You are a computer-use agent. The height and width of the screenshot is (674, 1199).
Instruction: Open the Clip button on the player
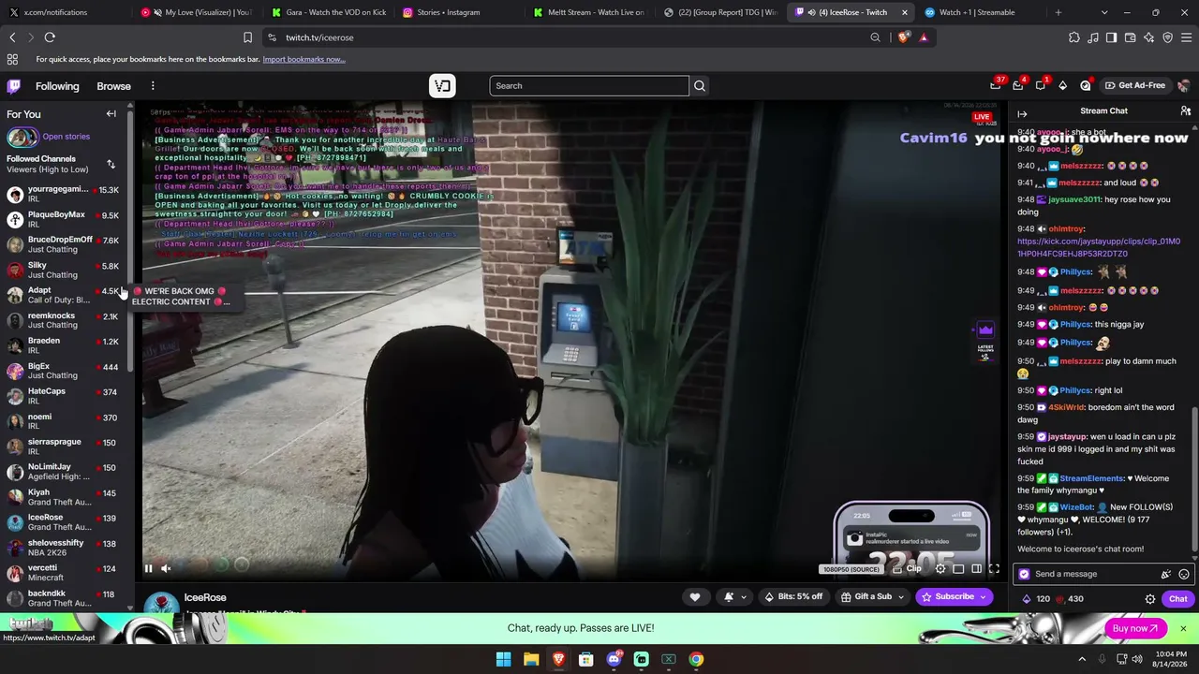click(909, 569)
